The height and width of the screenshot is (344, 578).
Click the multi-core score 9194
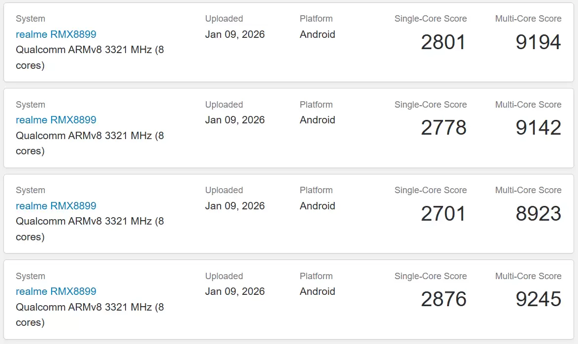[x=538, y=42]
